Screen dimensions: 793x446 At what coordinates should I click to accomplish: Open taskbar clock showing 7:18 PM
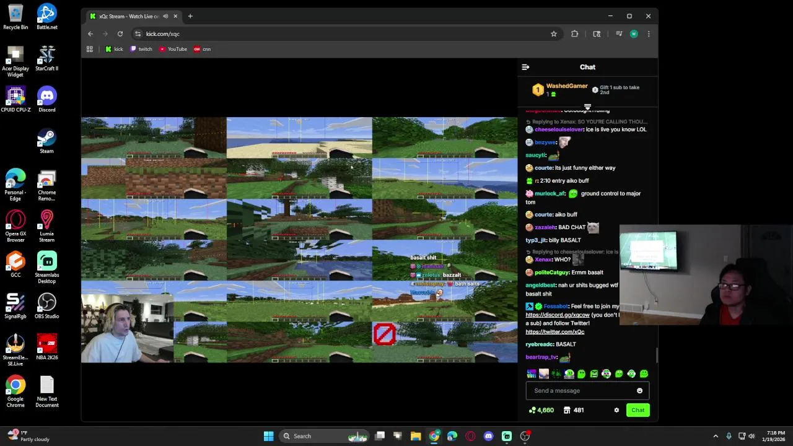click(775, 436)
